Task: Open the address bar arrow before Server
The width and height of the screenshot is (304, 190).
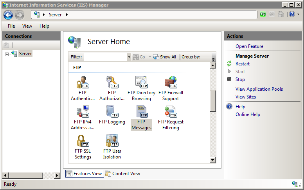Action: pos(44,14)
